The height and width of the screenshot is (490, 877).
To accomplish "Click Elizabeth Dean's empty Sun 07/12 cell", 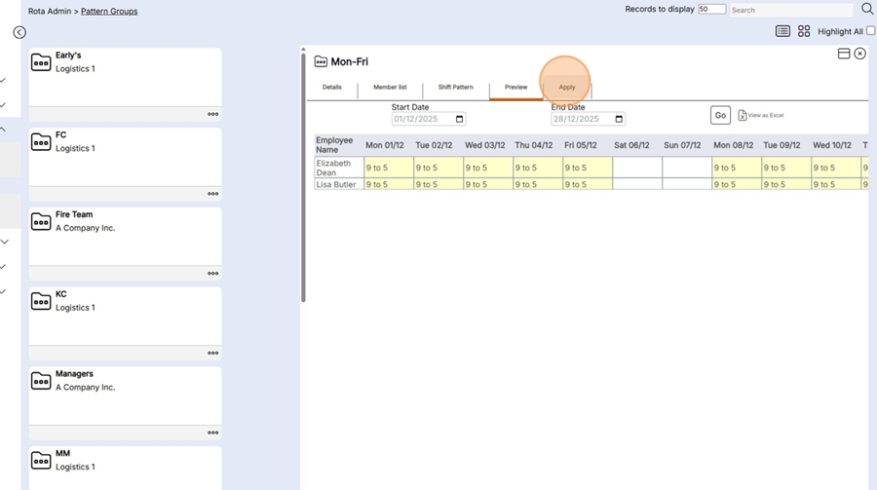I will pos(687,168).
